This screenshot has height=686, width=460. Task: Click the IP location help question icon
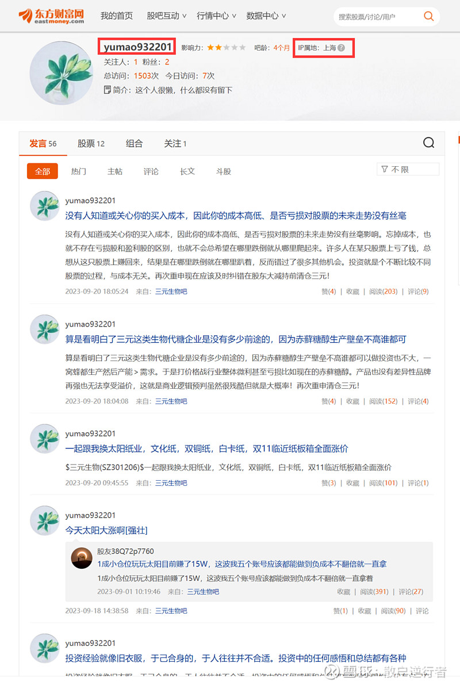[x=342, y=48]
